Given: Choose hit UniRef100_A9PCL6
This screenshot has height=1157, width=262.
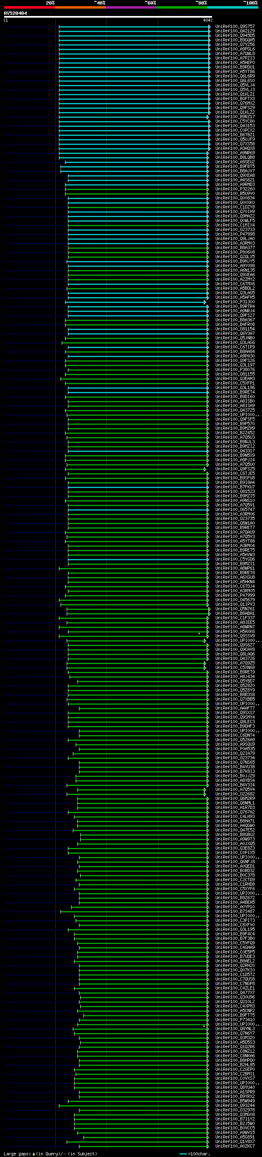Looking at the screenshot, I should pos(235,49).
